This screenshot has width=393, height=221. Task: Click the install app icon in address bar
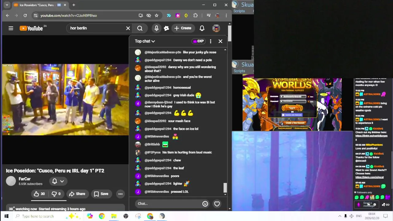pyautogui.click(x=141, y=15)
